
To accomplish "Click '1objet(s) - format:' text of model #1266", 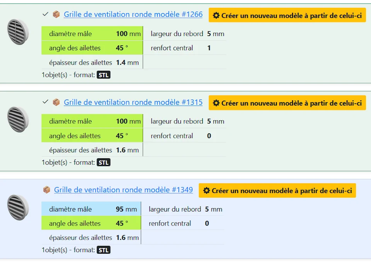I will coord(68,75).
